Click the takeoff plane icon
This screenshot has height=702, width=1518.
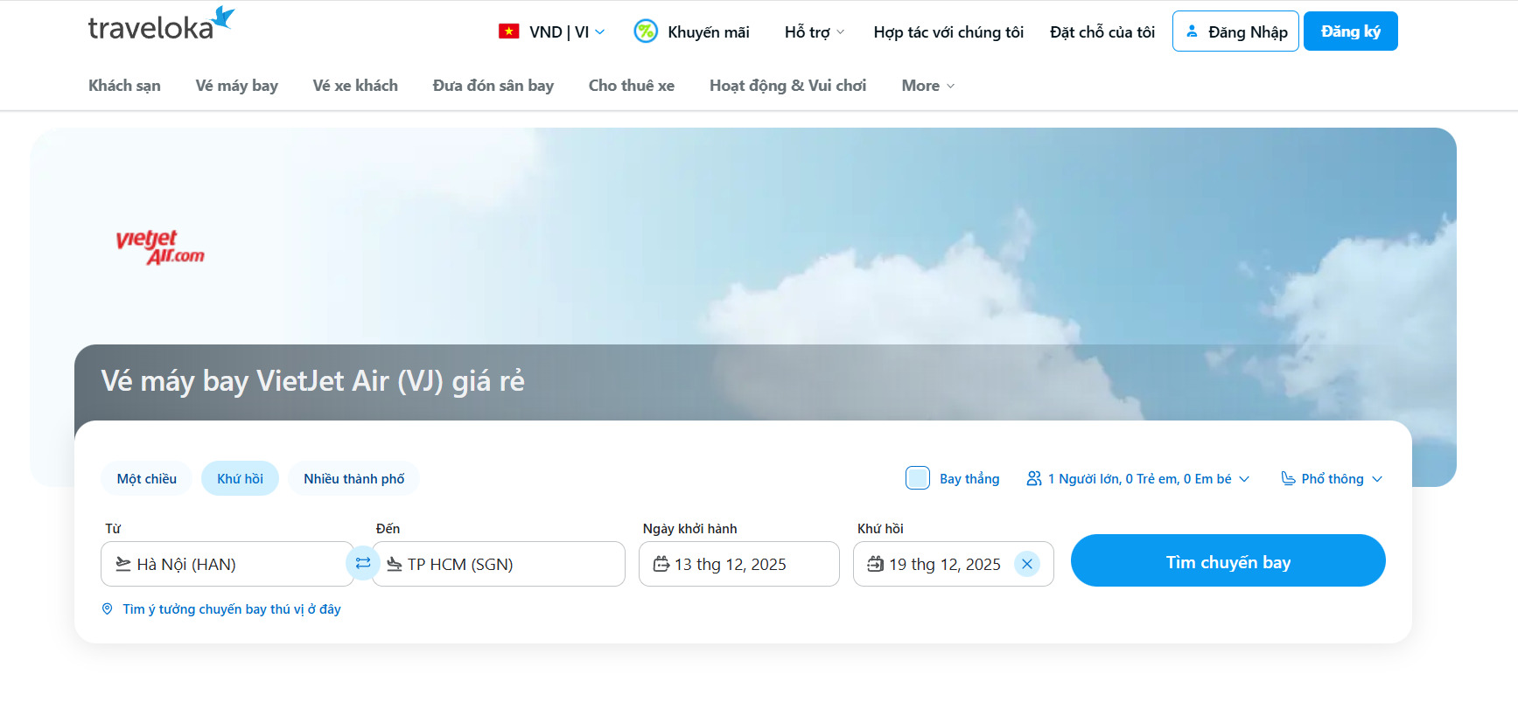click(123, 564)
